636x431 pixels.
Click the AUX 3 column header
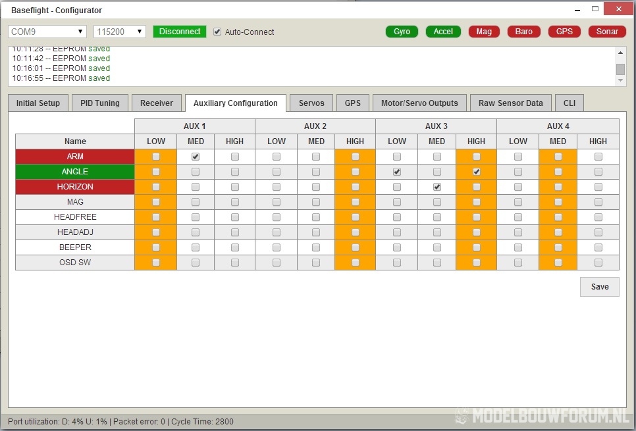point(436,126)
